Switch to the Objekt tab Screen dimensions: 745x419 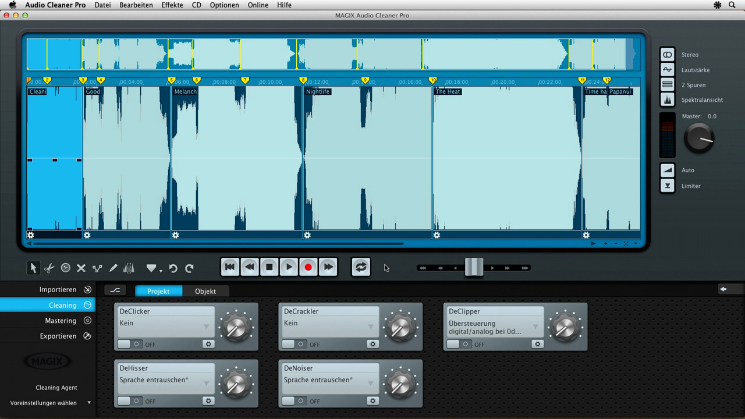(x=205, y=291)
